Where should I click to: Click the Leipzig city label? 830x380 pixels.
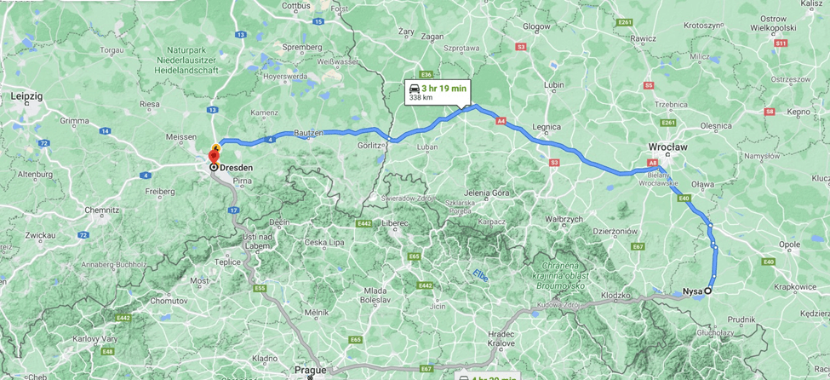pos(27,96)
